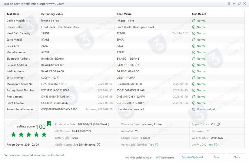
Task: Click the Copy to Clipboard button
Action: pos(192,157)
